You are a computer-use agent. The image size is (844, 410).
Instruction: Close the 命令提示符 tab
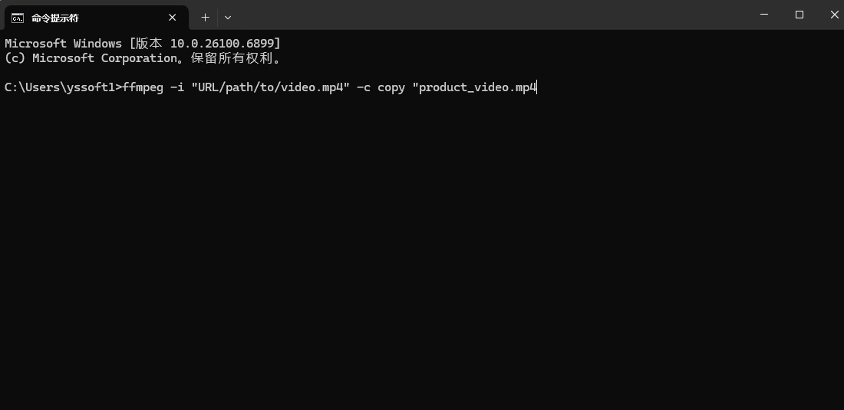(x=173, y=17)
